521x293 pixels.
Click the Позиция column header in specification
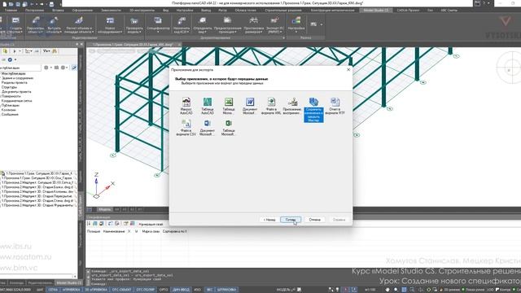pyautogui.click(x=94, y=231)
